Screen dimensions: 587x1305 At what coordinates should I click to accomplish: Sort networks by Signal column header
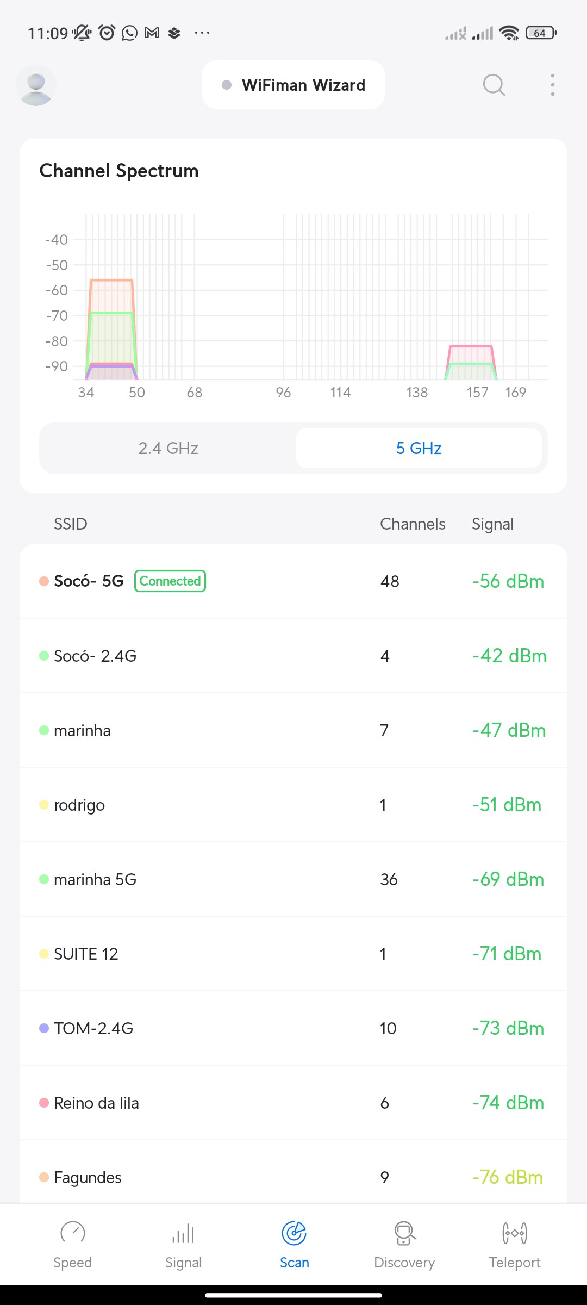coord(492,524)
